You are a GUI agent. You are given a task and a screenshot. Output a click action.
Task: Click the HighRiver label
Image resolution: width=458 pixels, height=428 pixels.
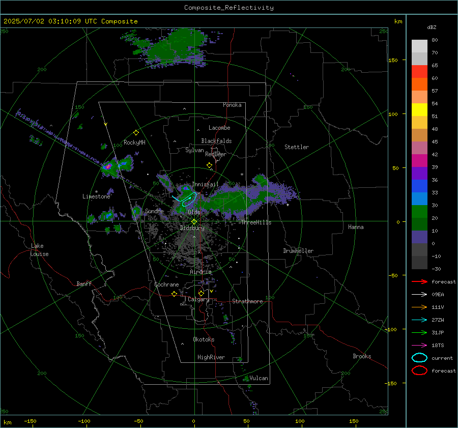pos(211,357)
